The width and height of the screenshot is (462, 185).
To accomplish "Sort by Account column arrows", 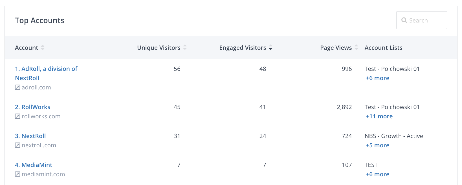I will pyautogui.click(x=43, y=48).
